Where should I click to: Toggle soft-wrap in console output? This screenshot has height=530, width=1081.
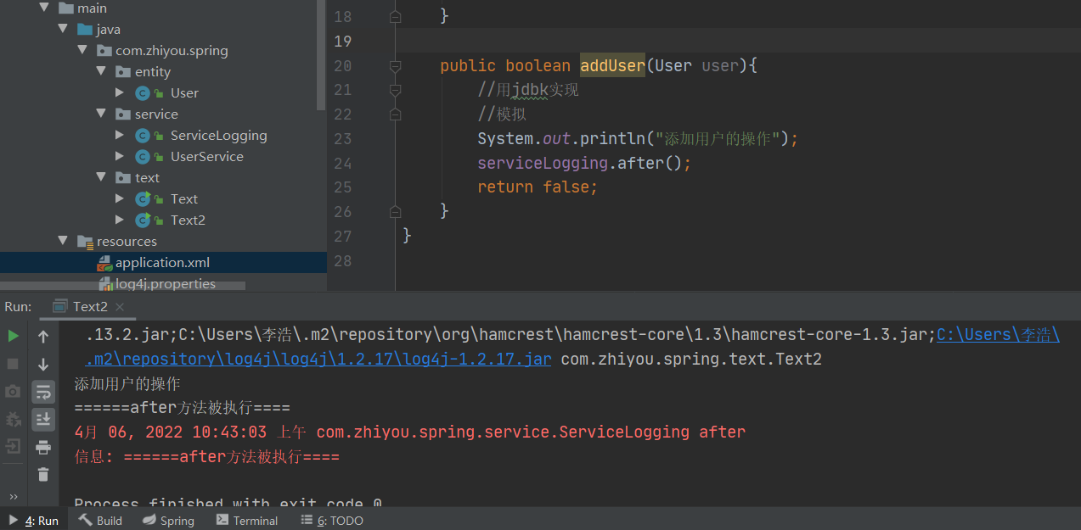pyautogui.click(x=43, y=391)
